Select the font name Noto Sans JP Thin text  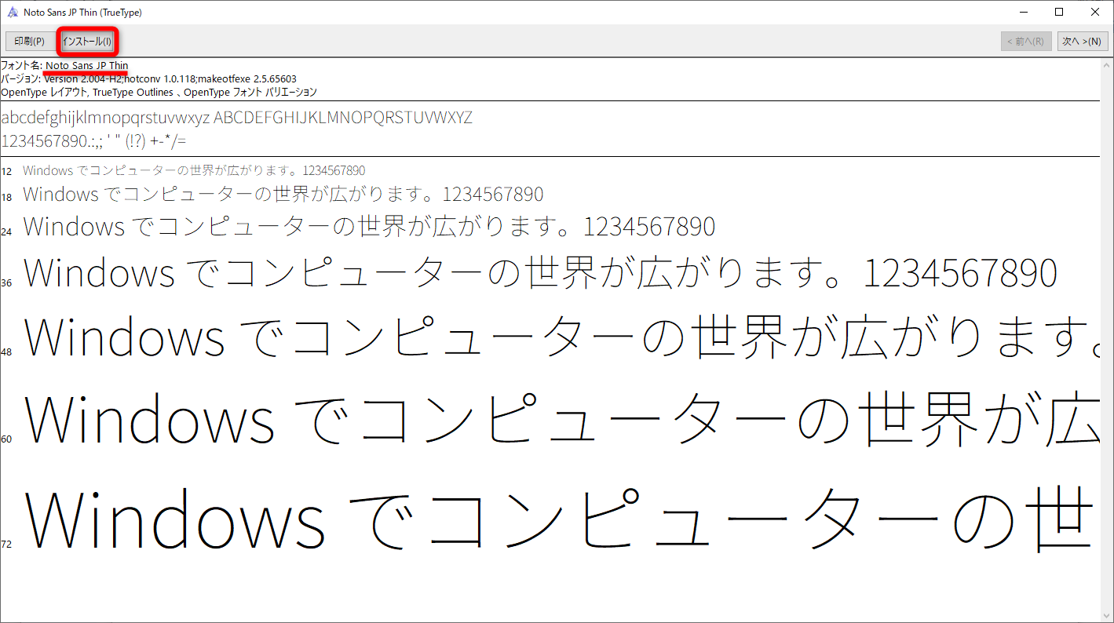[x=86, y=66]
